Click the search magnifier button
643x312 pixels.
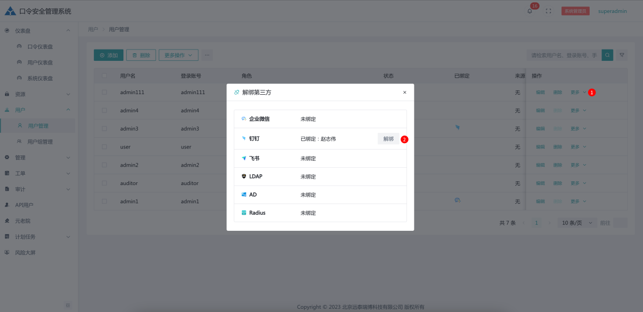tap(607, 55)
